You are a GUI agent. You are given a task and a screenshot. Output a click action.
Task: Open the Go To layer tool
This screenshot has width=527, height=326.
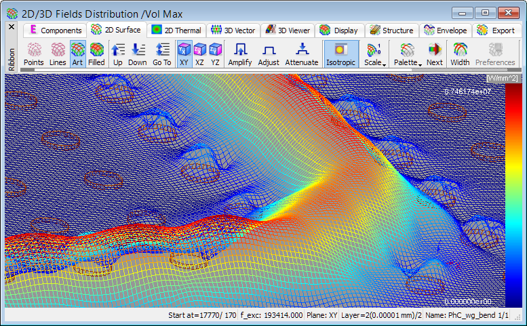[x=162, y=54]
